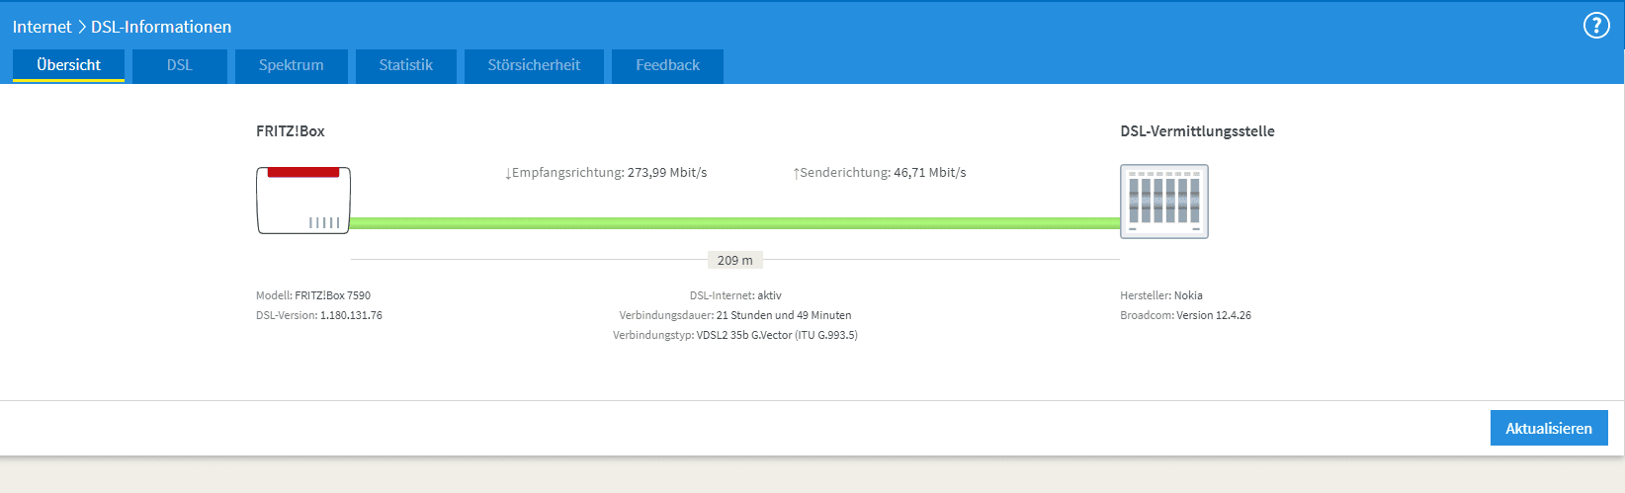Click the DSL-Vermittlungsstelle heading
Screen dimensions: 1625x493
(x=1197, y=131)
